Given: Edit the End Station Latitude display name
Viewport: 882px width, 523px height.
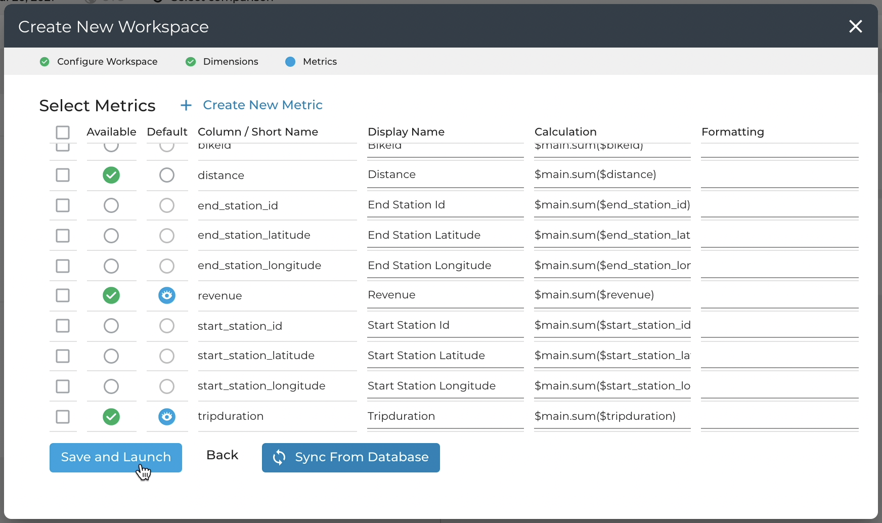Looking at the screenshot, I should [x=446, y=235].
